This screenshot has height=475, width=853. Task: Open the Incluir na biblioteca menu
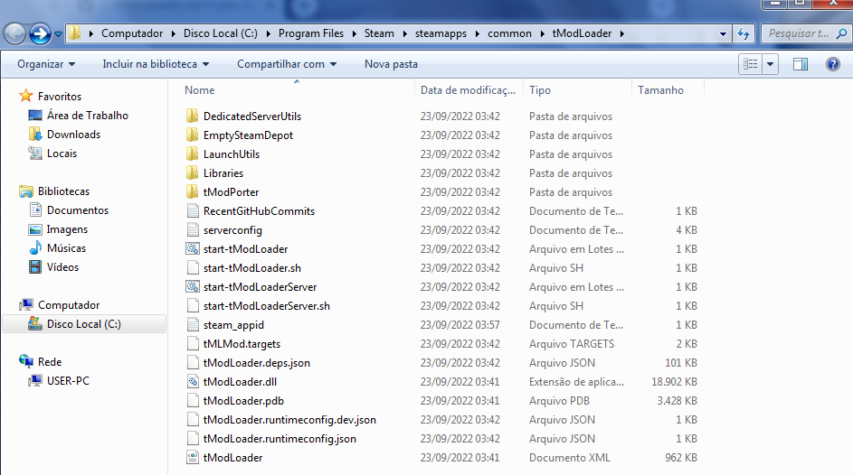[156, 64]
